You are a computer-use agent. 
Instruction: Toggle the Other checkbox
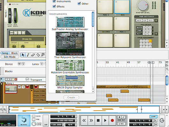coord(79,4)
